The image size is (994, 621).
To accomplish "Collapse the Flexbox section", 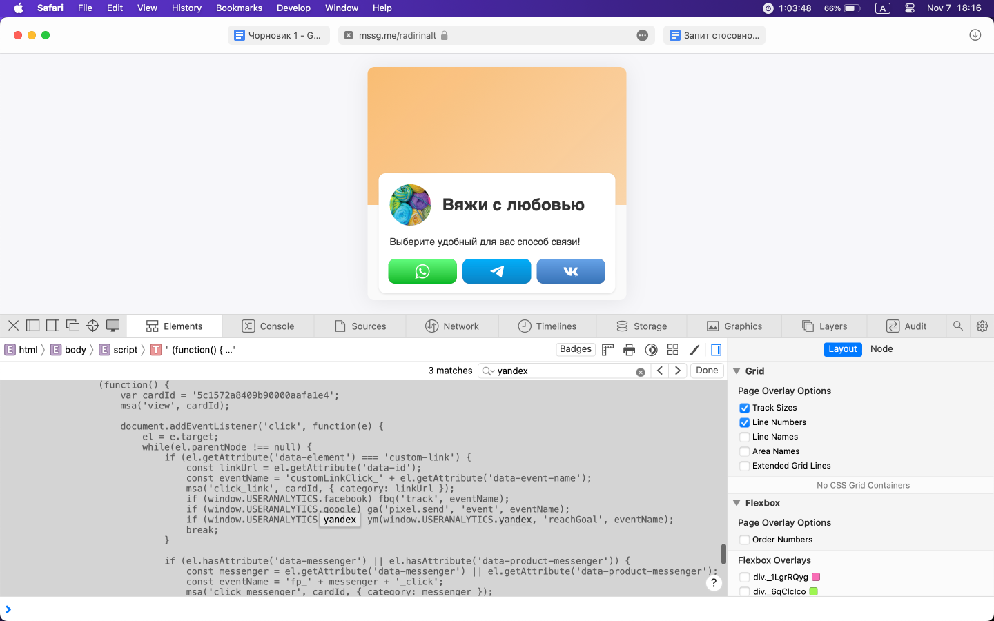I will click(x=737, y=503).
